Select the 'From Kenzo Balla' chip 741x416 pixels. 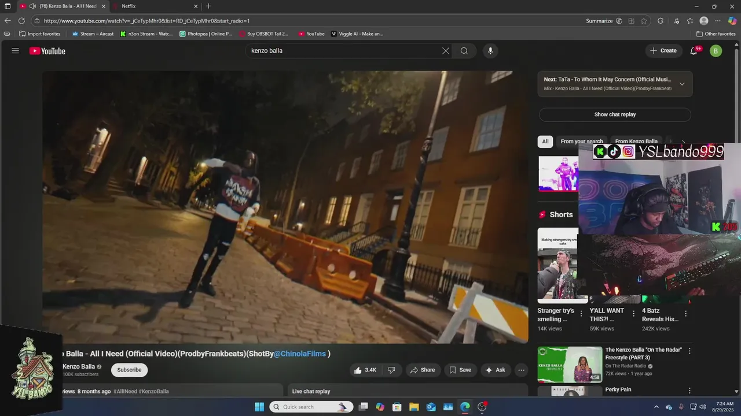pos(636,141)
